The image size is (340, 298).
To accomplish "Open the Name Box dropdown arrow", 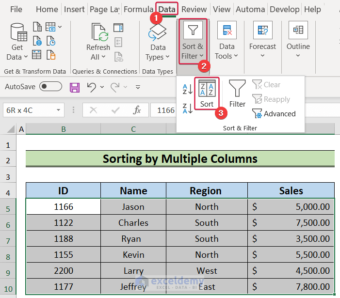I will click(x=59, y=110).
